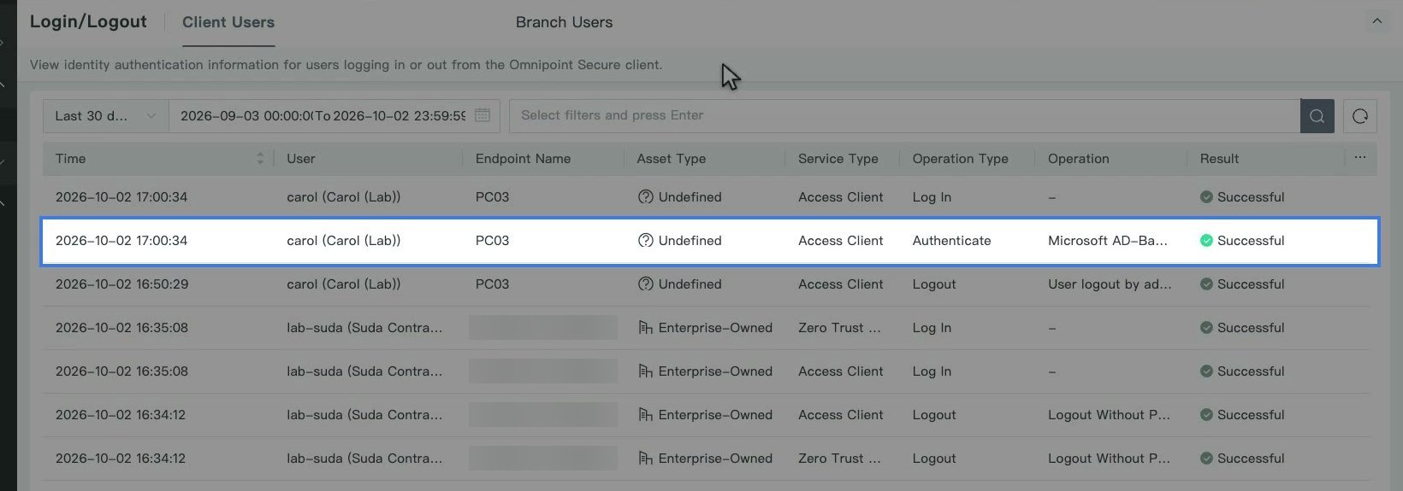Image resolution: width=1403 pixels, height=491 pixels.
Task: Click Zero Trust ... cell at 16:35:08
Action: pyautogui.click(x=839, y=328)
